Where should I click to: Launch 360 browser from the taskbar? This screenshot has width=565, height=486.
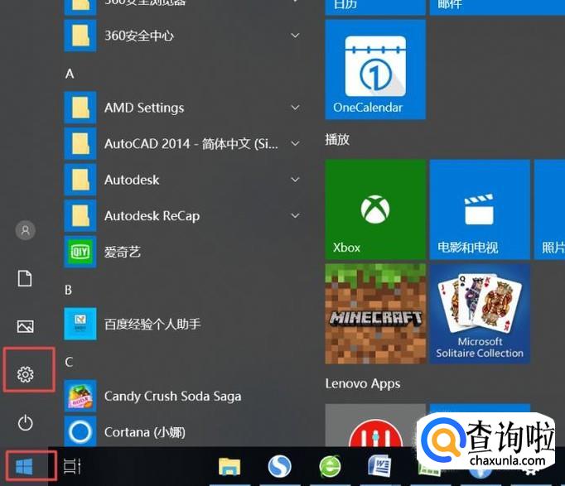[330, 467]
